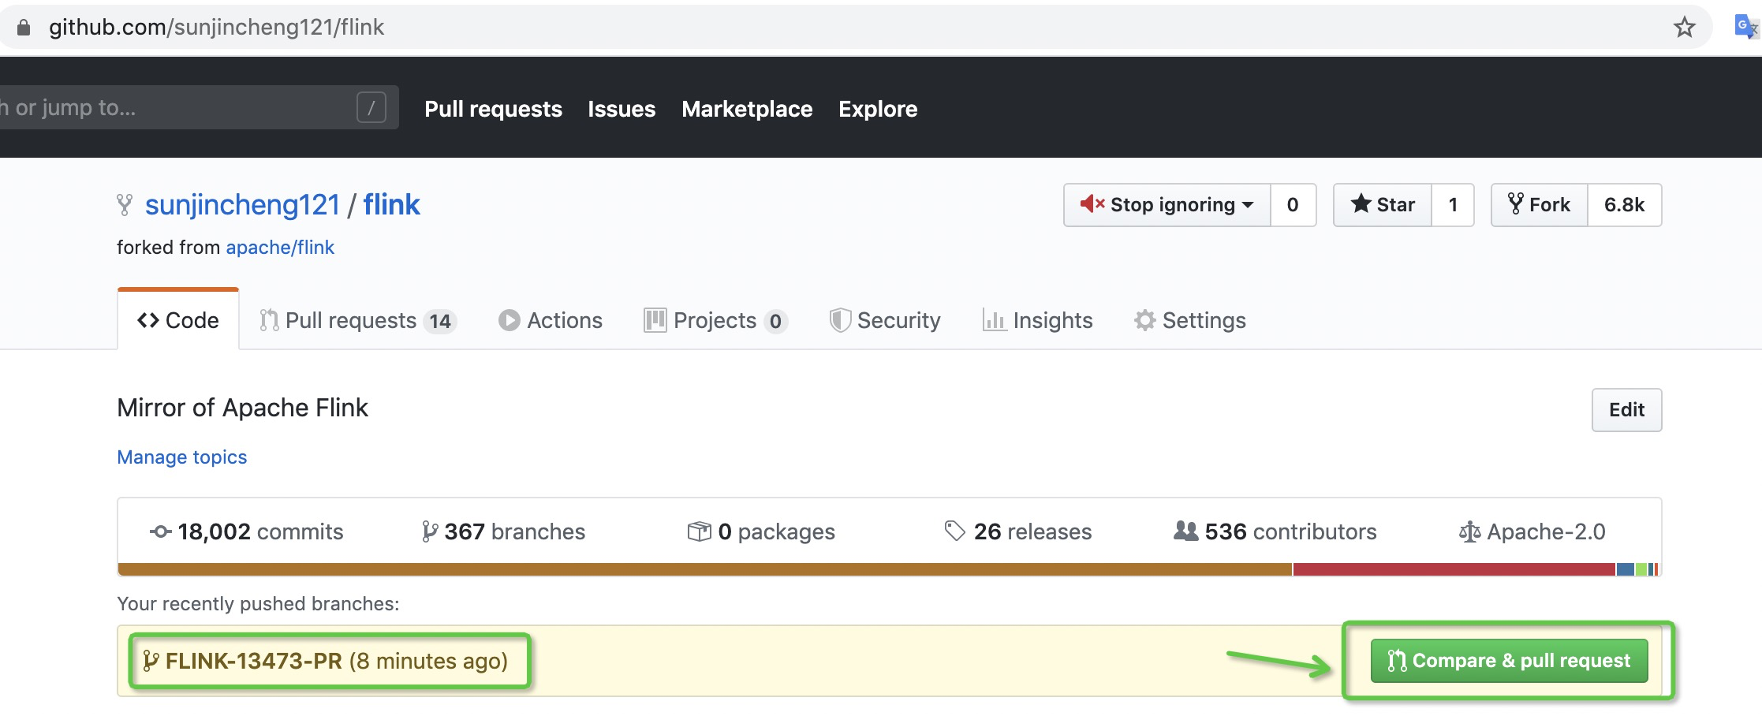Follow the apache/flink upstream link

pos(280,248)
